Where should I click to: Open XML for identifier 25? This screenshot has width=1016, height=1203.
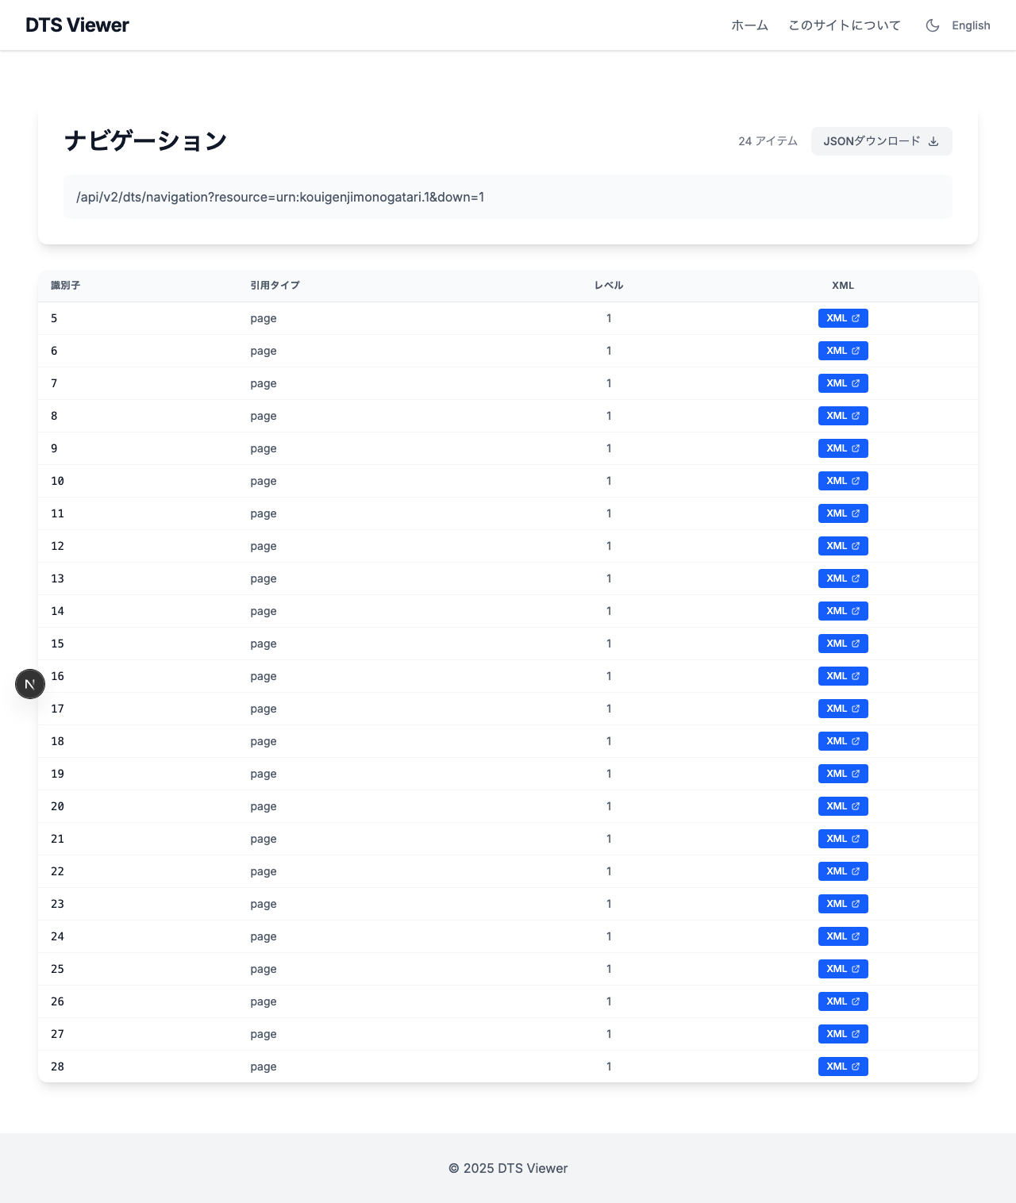click(842, 969)
